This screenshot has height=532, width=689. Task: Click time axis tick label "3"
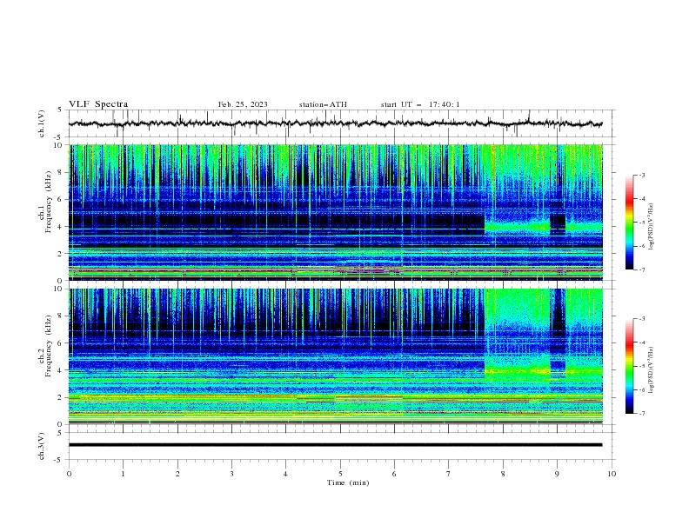tap(231, 474)
